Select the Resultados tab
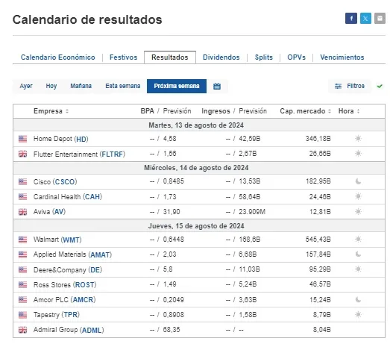Image resolution: width=390 pixels, height=350 pixels. 170,57
